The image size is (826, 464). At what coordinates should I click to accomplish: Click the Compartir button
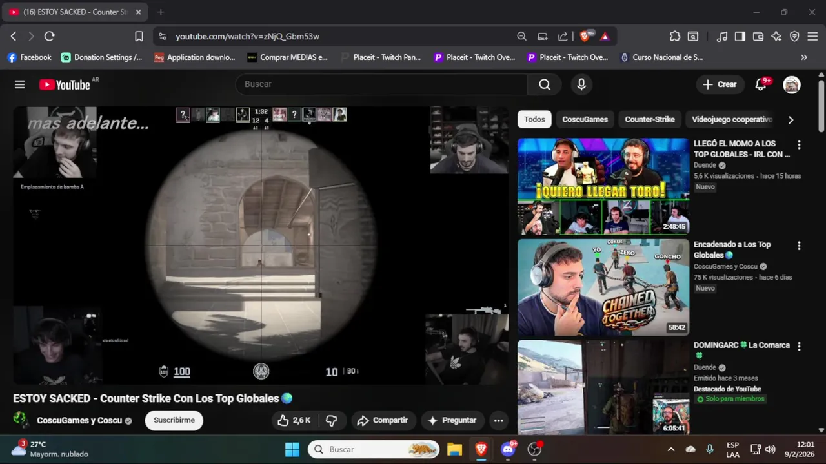(383, 420)
